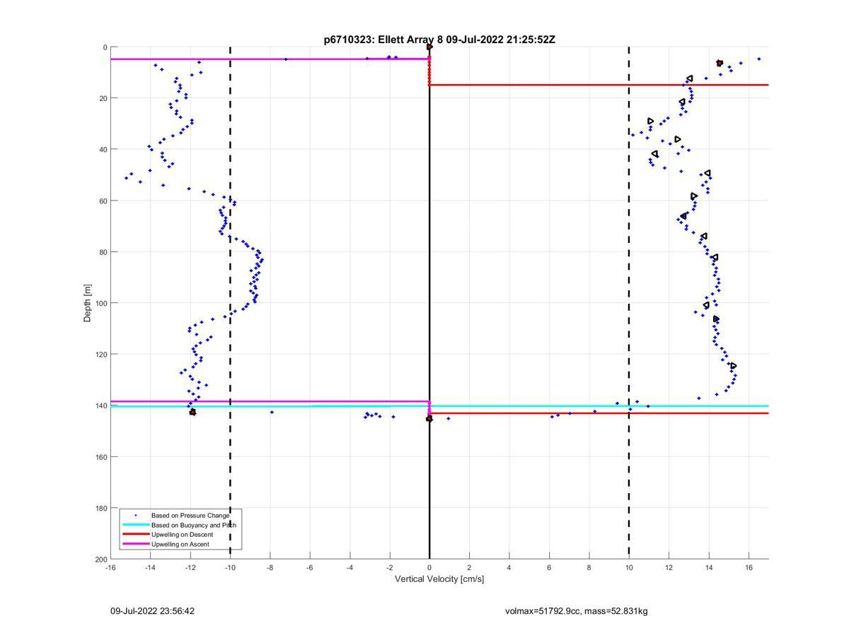The image size is (849, 628).
Task: Click the red horizontal line at 15 m depth
Action: (601, 85)
